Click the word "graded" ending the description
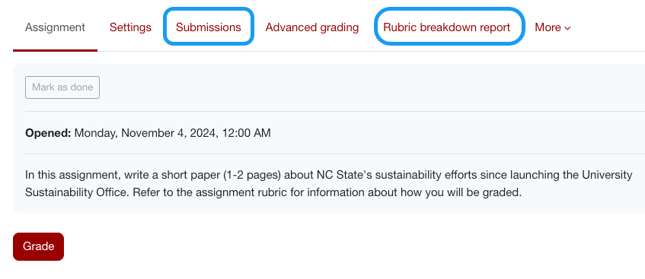This screenshot has width=645, height=279. (x=503, y=192)
